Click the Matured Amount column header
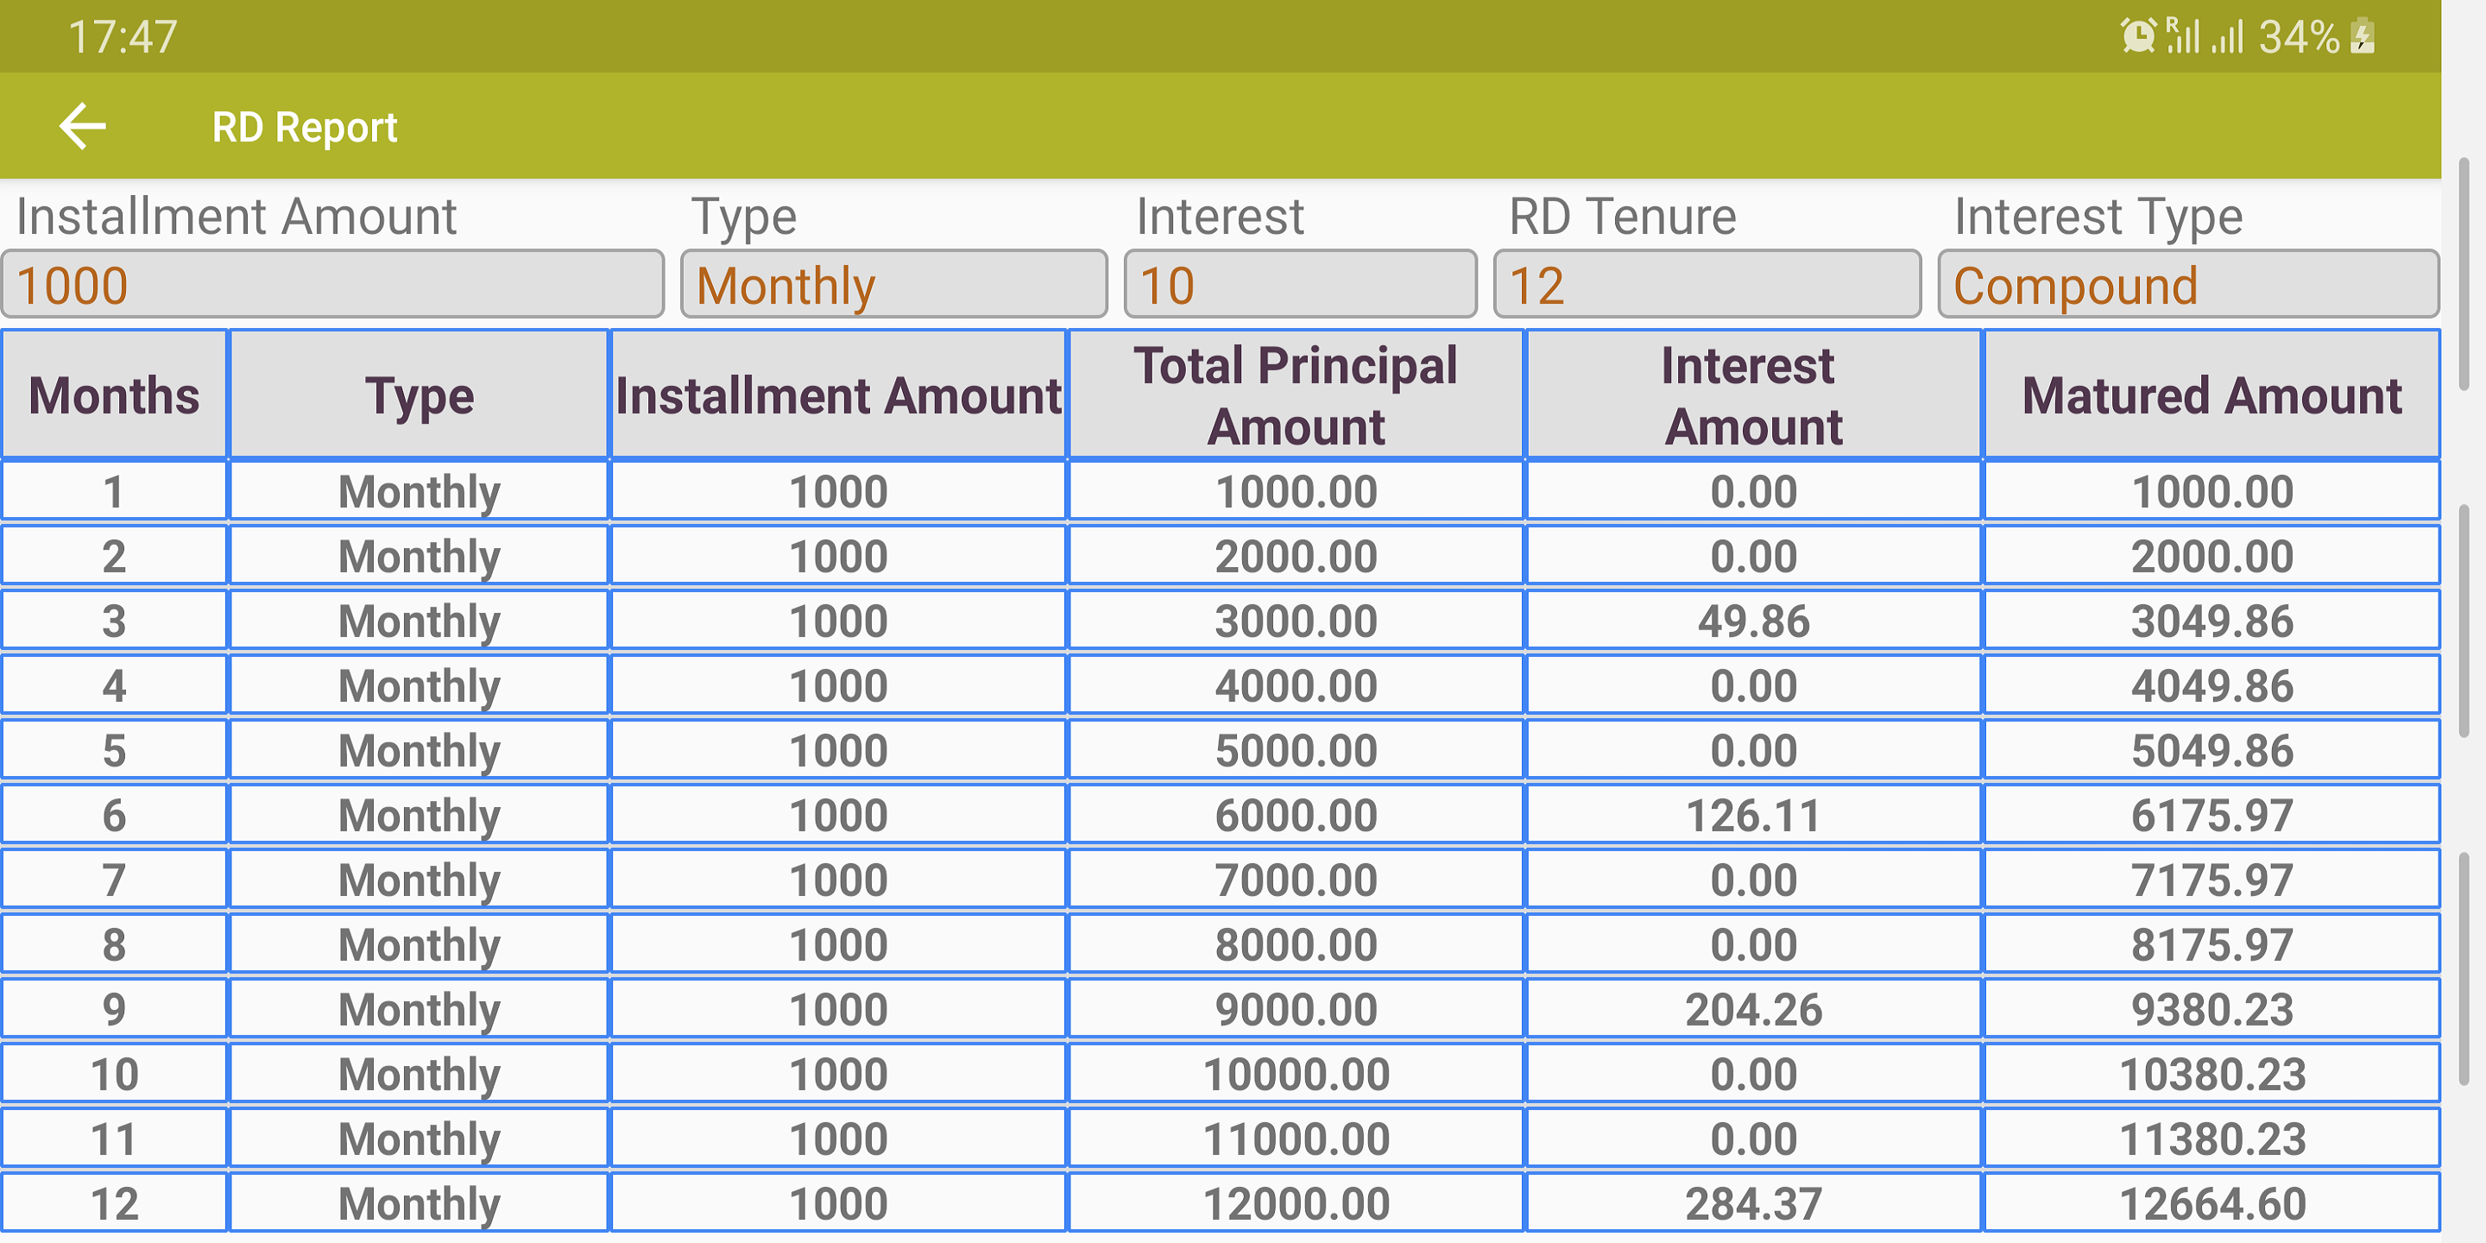Image resolution: width=2486 pixels, height=1243 pixels. 2212,395
